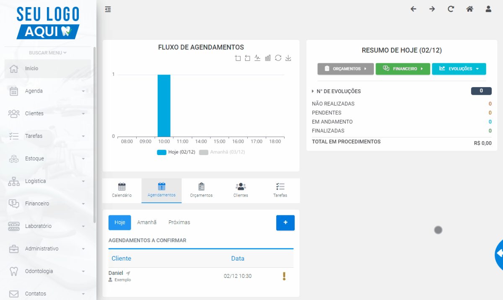Expand the Clientes menu chevron
Screen dimensions: 503x300
[x=83, y=114]
